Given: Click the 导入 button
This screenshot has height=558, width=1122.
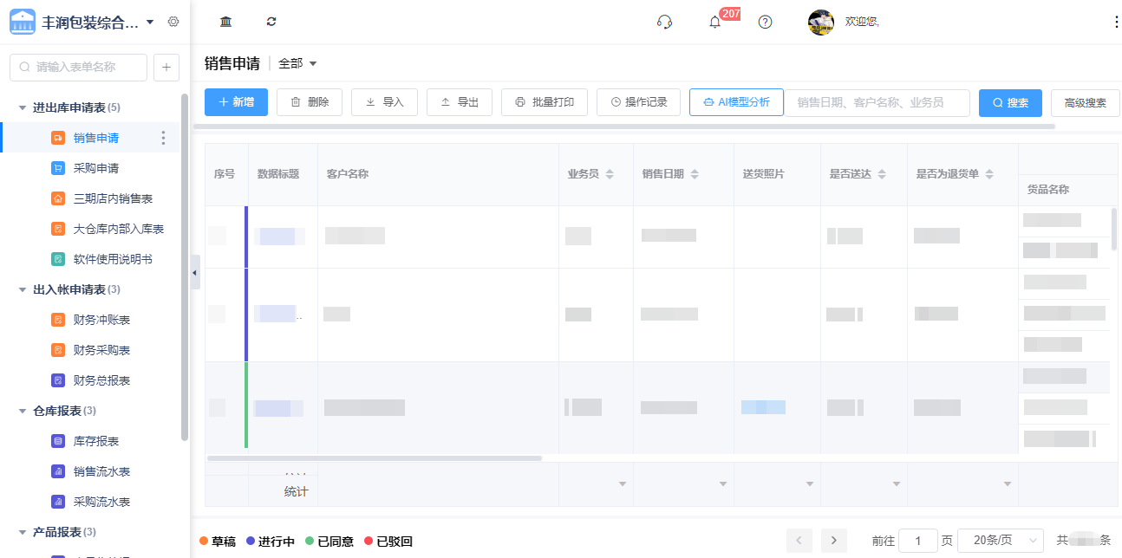Looking at the screenshot, I should (x=384, y=102).
